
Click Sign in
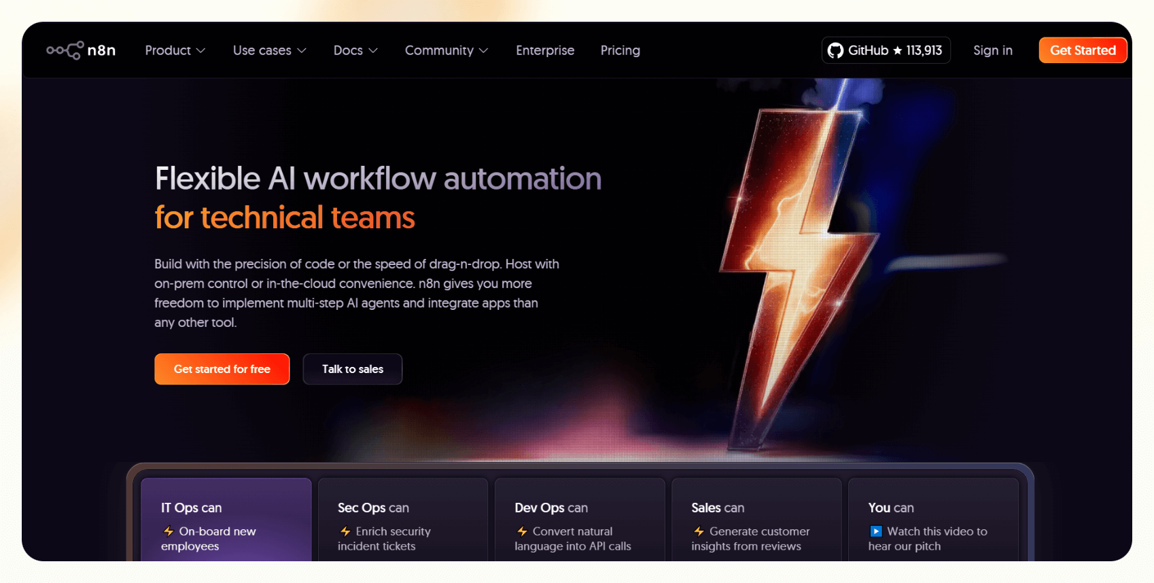993,50
